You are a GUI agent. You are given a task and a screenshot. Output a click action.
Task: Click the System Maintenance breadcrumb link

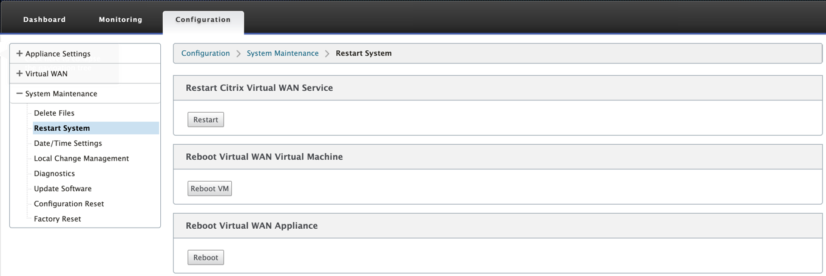click(283, 53)
